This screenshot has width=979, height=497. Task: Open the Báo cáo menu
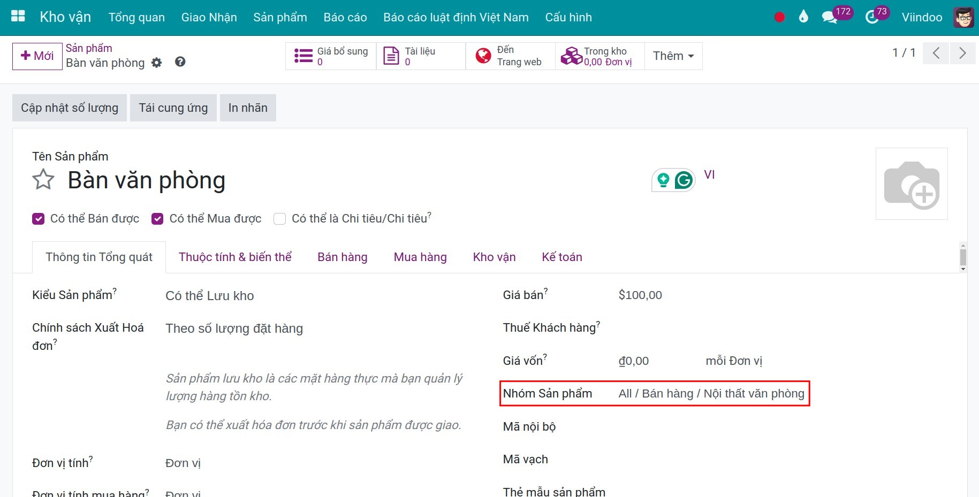click(345, 17)
